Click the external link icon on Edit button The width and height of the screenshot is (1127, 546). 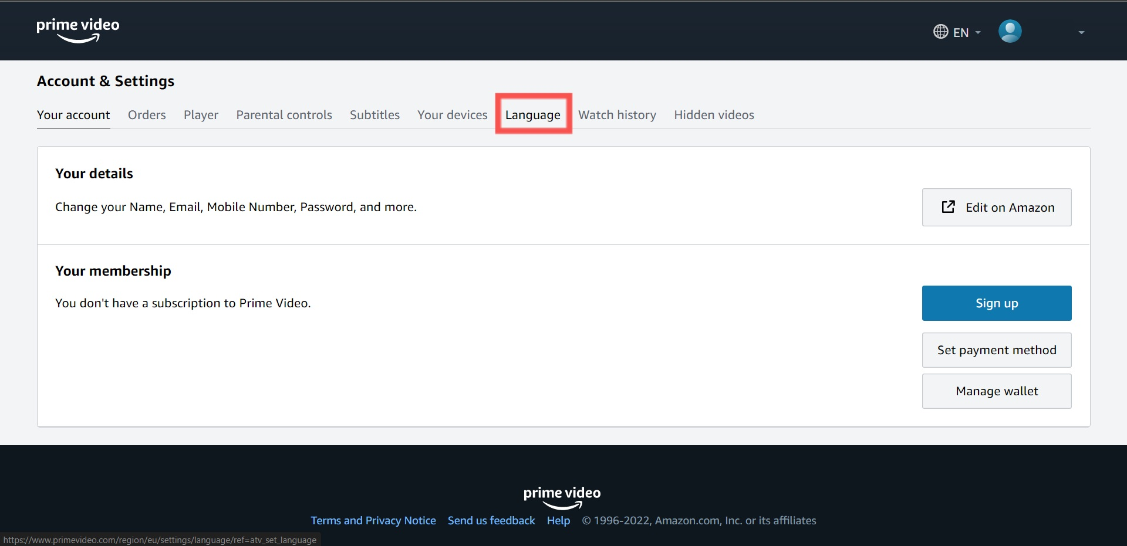(x=948, y=206)
